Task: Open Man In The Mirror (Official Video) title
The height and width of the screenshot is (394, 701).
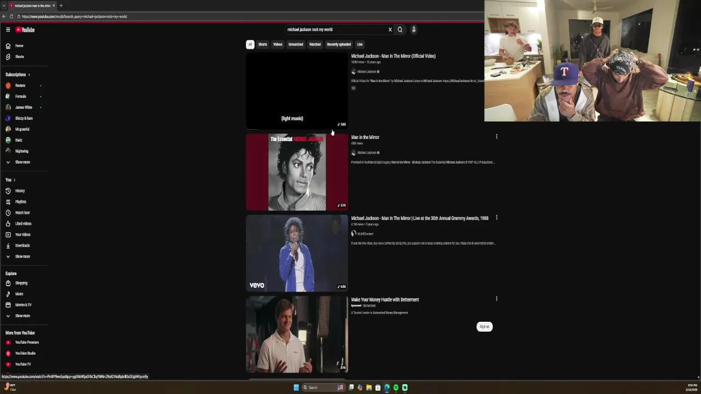Action: (393, 56)
